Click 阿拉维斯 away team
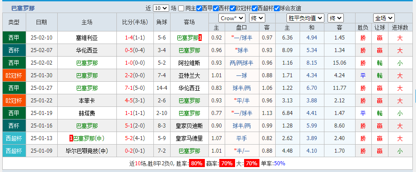Screen dimensions: 416x172 tap(189, 63)
